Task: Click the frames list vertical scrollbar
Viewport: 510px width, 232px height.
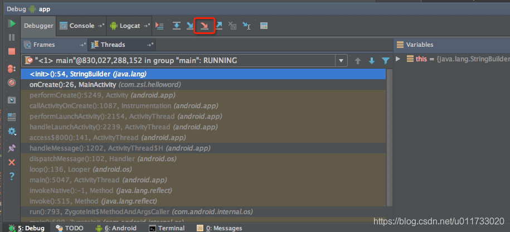Action: [x=390, y=137]
